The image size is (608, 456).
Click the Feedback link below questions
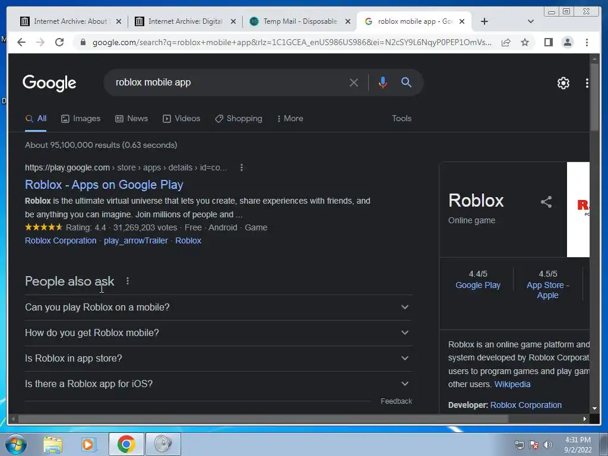pos(396,401)
